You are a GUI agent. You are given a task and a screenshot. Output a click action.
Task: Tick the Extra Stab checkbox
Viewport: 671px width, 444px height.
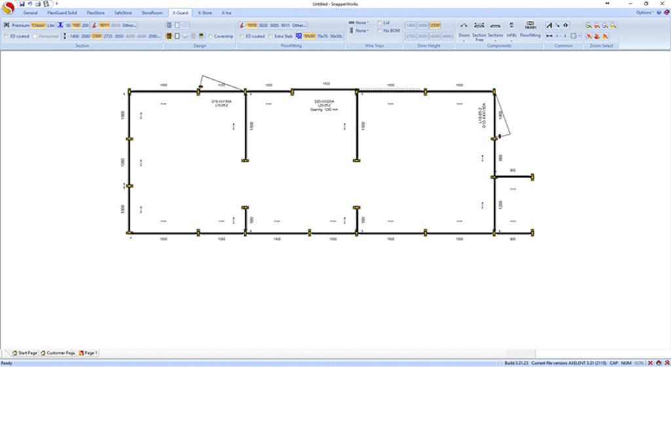coord(271,36)
